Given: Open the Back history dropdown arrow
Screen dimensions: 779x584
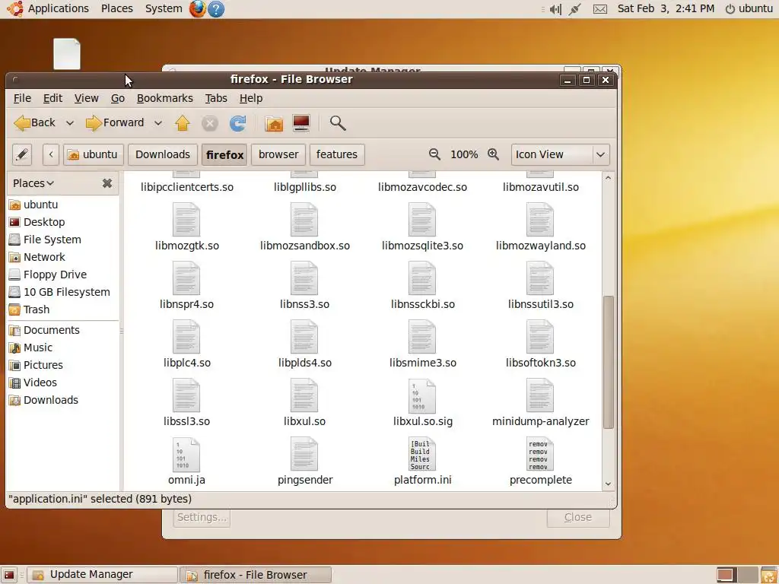Looking at the screenshot, I should pyautogui.click(x=70, y=122).
